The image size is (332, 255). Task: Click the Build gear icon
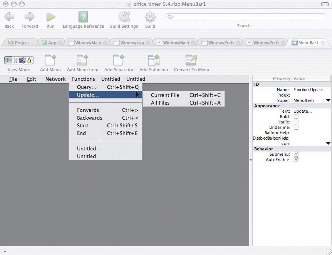point(150,17)
